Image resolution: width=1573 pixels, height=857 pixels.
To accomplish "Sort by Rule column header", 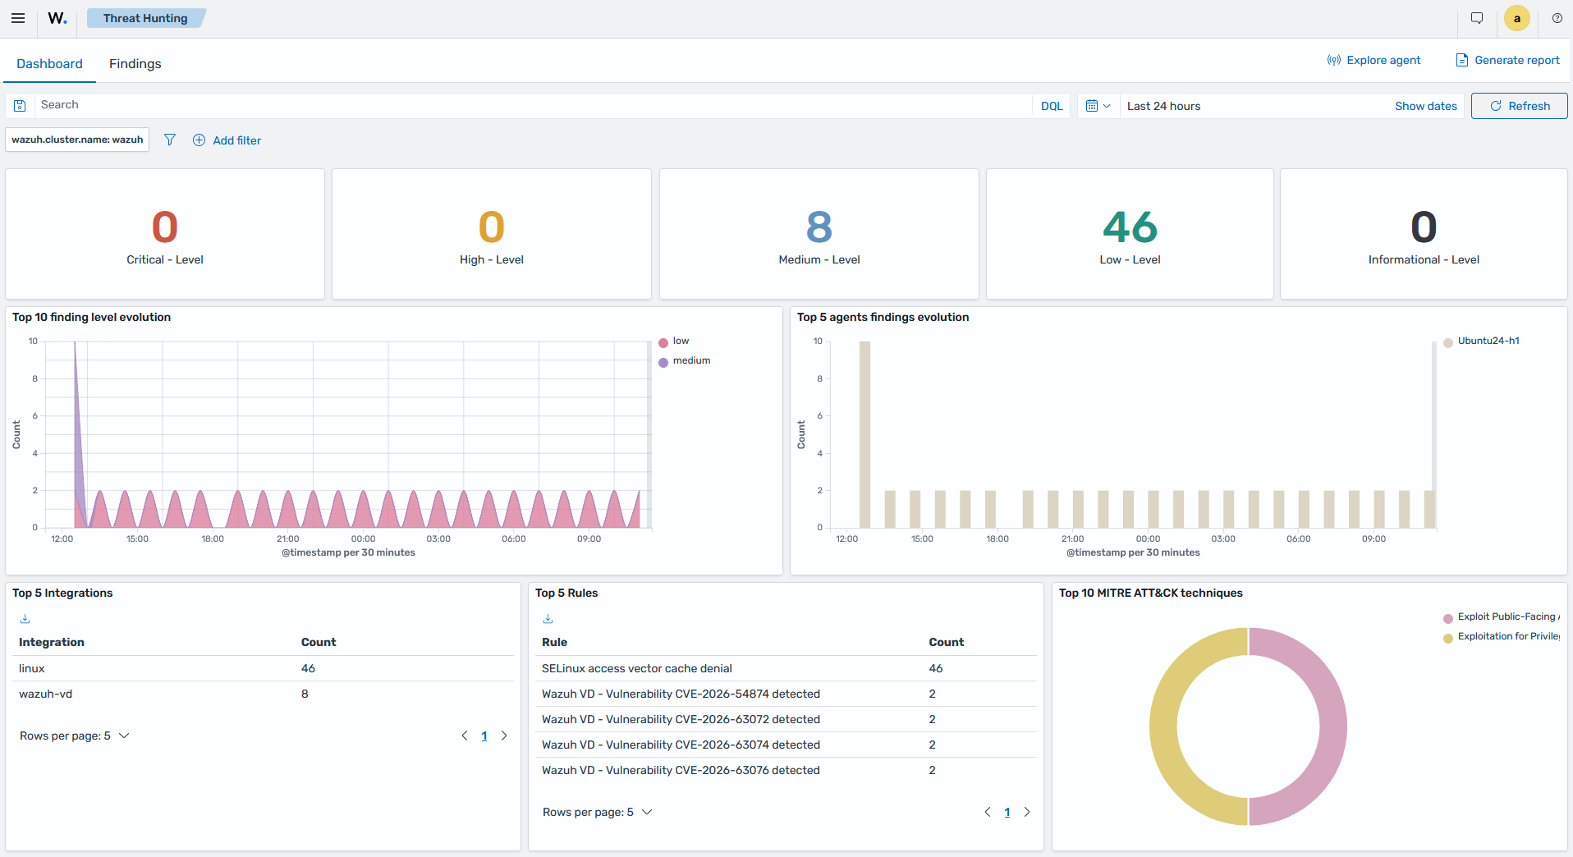I will [x=554, y=642].
